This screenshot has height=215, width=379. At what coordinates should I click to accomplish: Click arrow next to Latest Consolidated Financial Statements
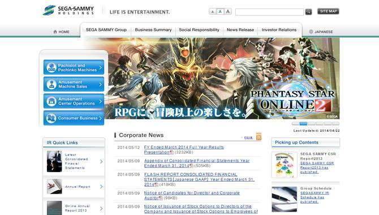pyautogui.click(x=101, y=161)
